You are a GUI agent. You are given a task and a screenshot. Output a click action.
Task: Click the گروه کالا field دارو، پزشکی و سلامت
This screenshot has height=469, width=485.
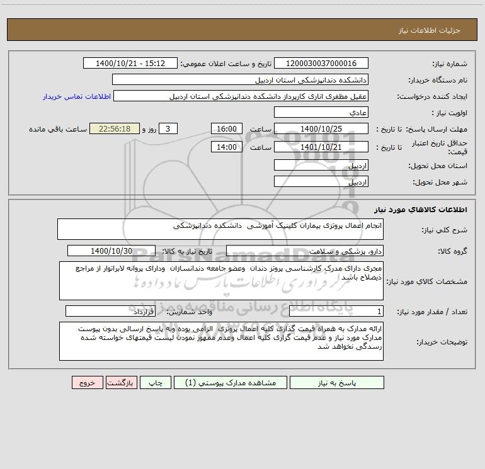(x=305, y=251)
